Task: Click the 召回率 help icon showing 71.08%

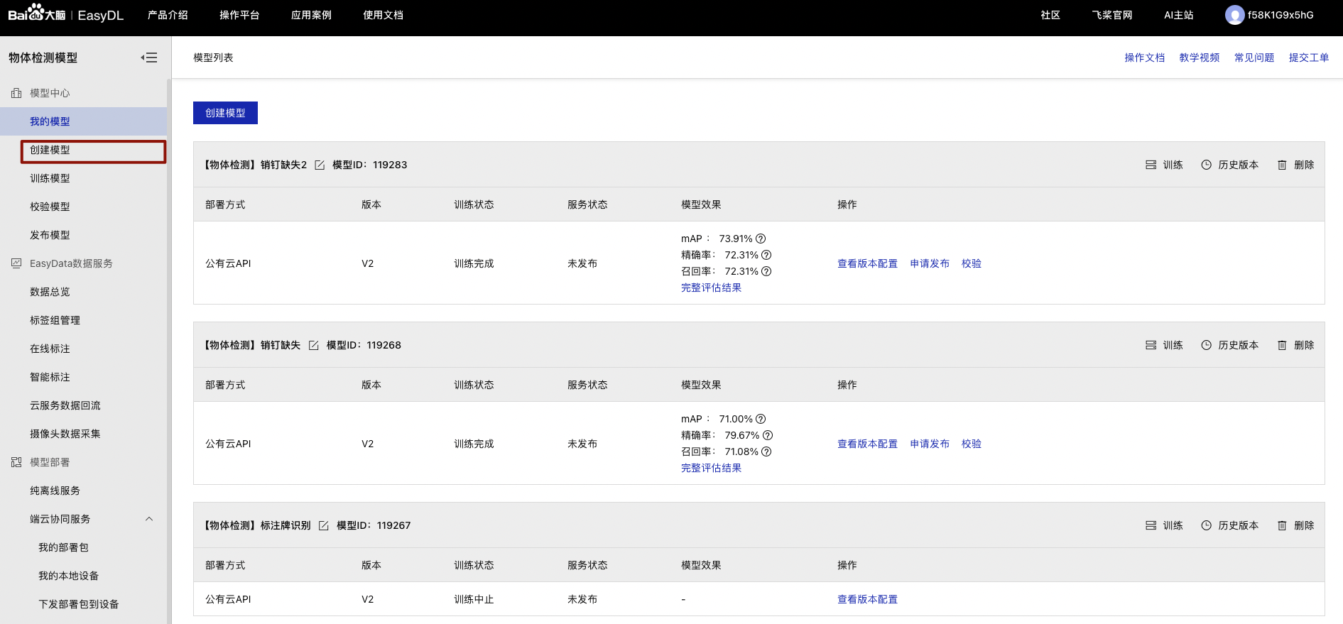Action: click(x=766, y=451)
